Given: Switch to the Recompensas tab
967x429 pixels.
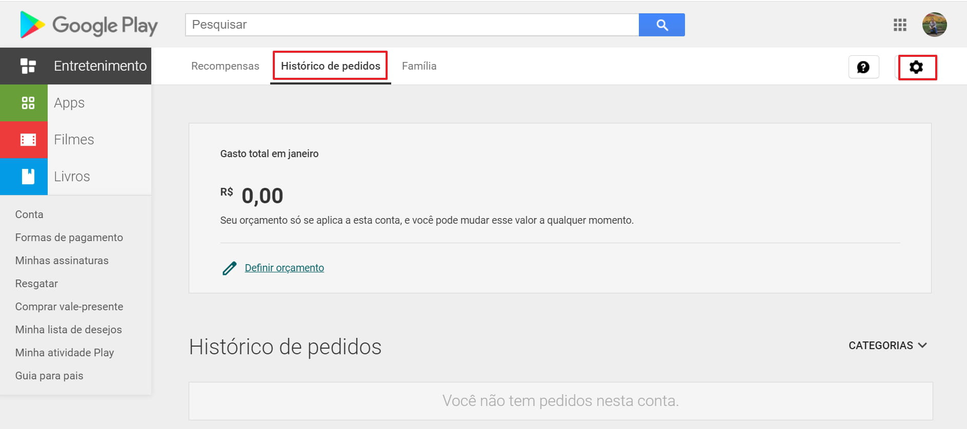Looking at the screenshot, I should (225, 66).
